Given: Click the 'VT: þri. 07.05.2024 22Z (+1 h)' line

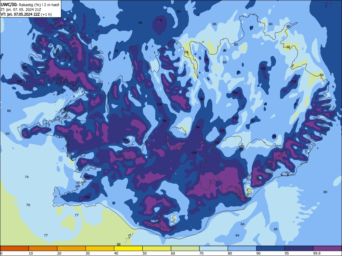Looking at the screenshot, I should pos(26,15).
